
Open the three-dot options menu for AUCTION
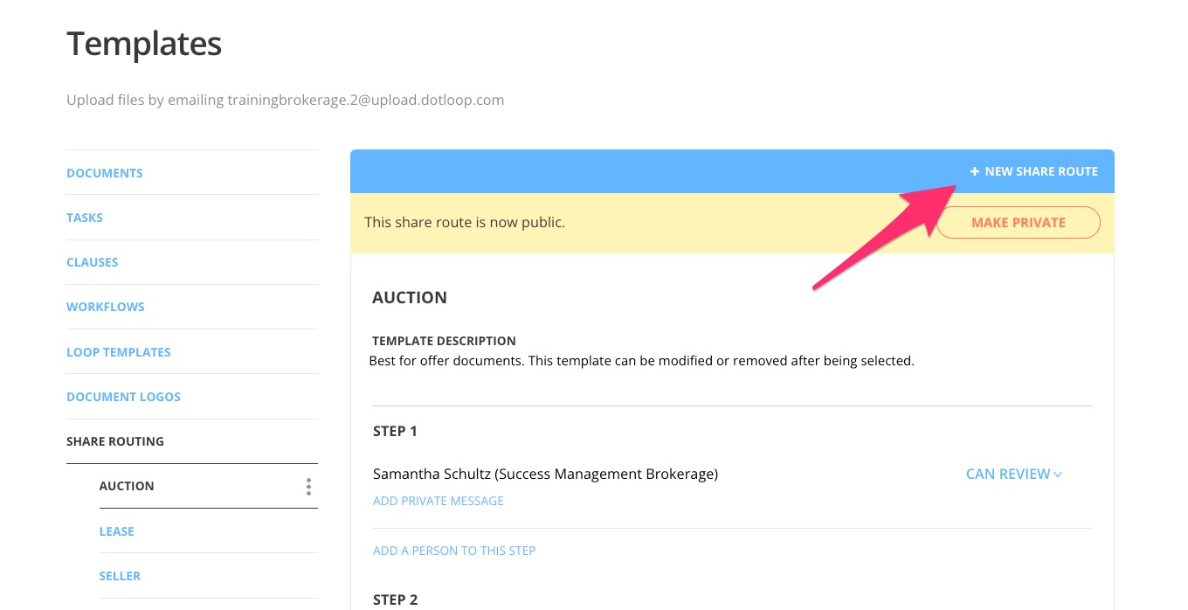(308, 487)
